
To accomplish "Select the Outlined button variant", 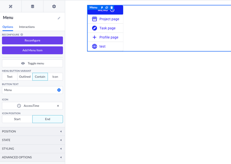I will (x=25, y=76).
